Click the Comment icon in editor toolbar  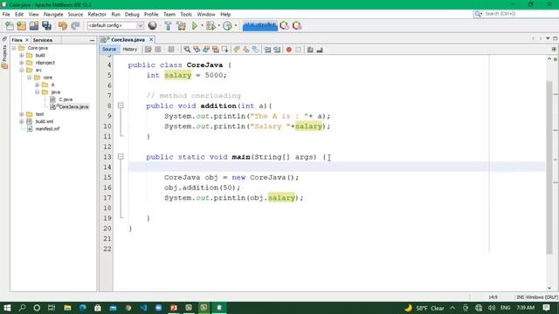[310, 50]
